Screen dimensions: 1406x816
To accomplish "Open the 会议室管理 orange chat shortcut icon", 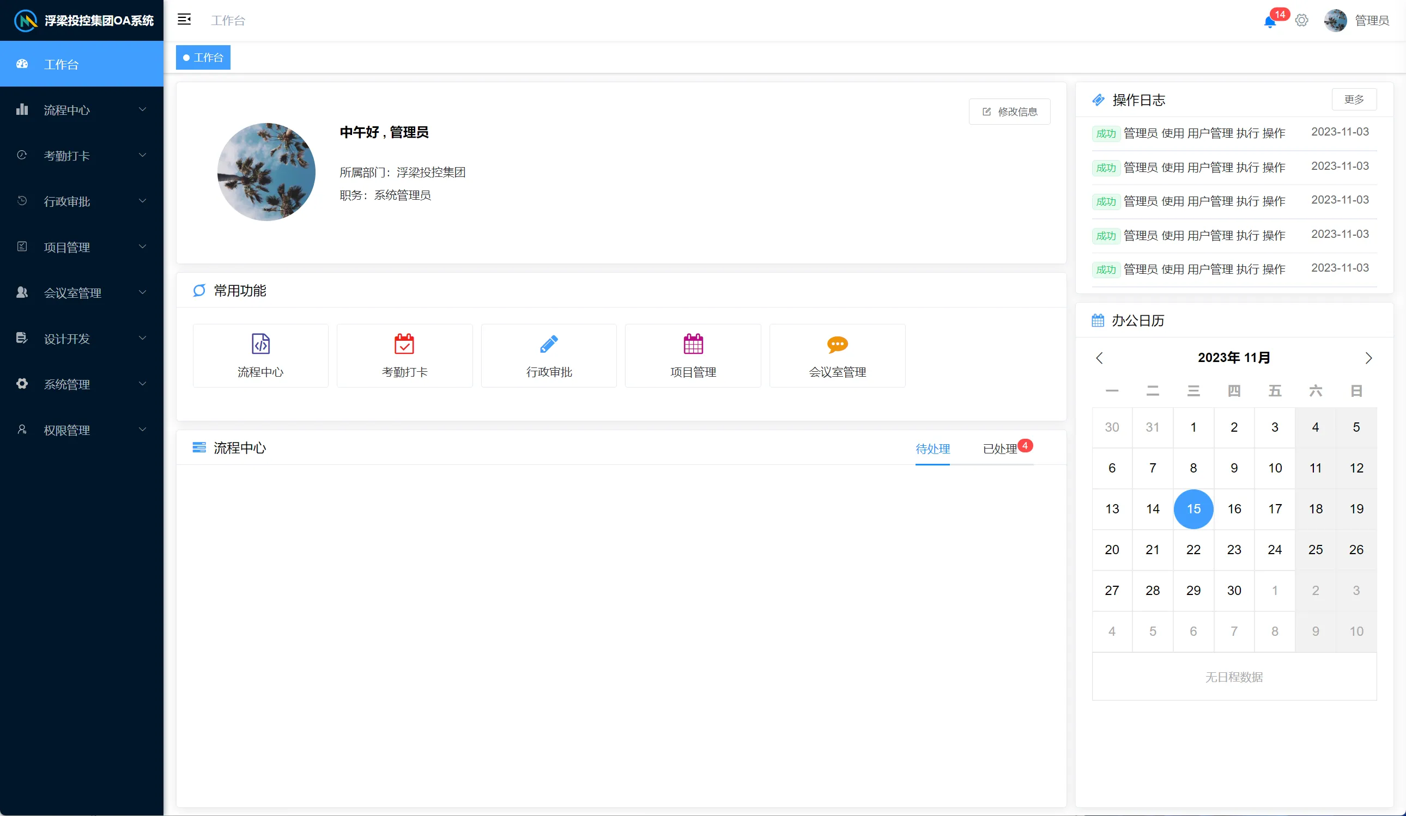I will pyautogui.click(x=838, y=345).
